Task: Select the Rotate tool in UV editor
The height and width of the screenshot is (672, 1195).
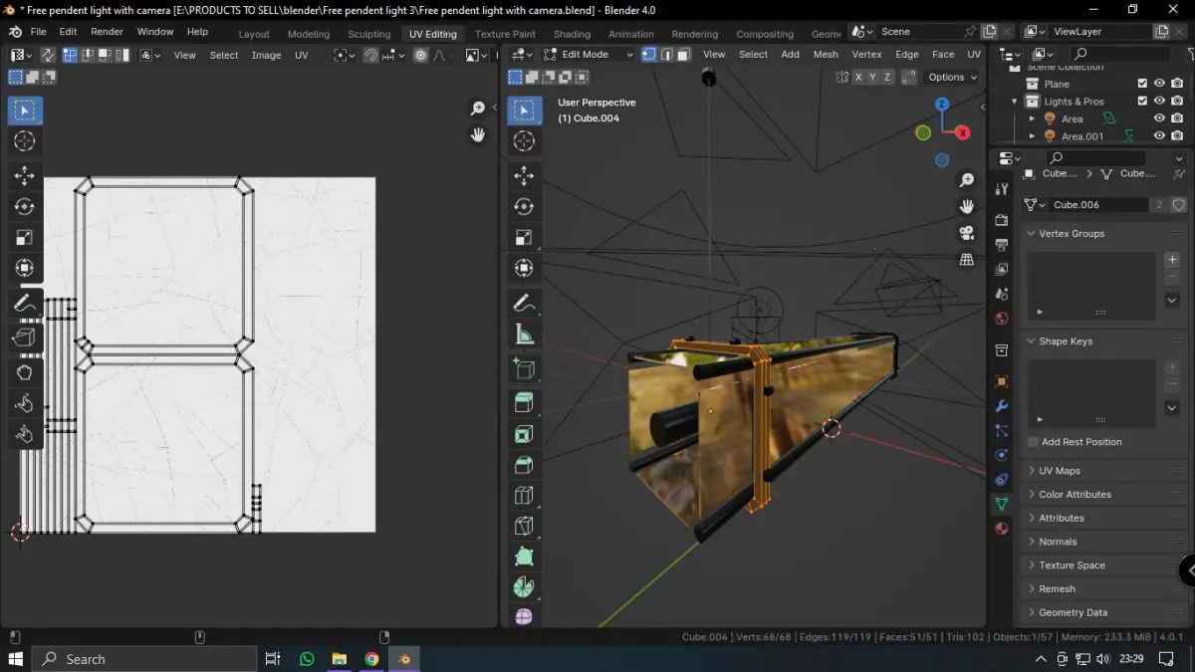Action: pyautogui.click(x=25, y=207)
